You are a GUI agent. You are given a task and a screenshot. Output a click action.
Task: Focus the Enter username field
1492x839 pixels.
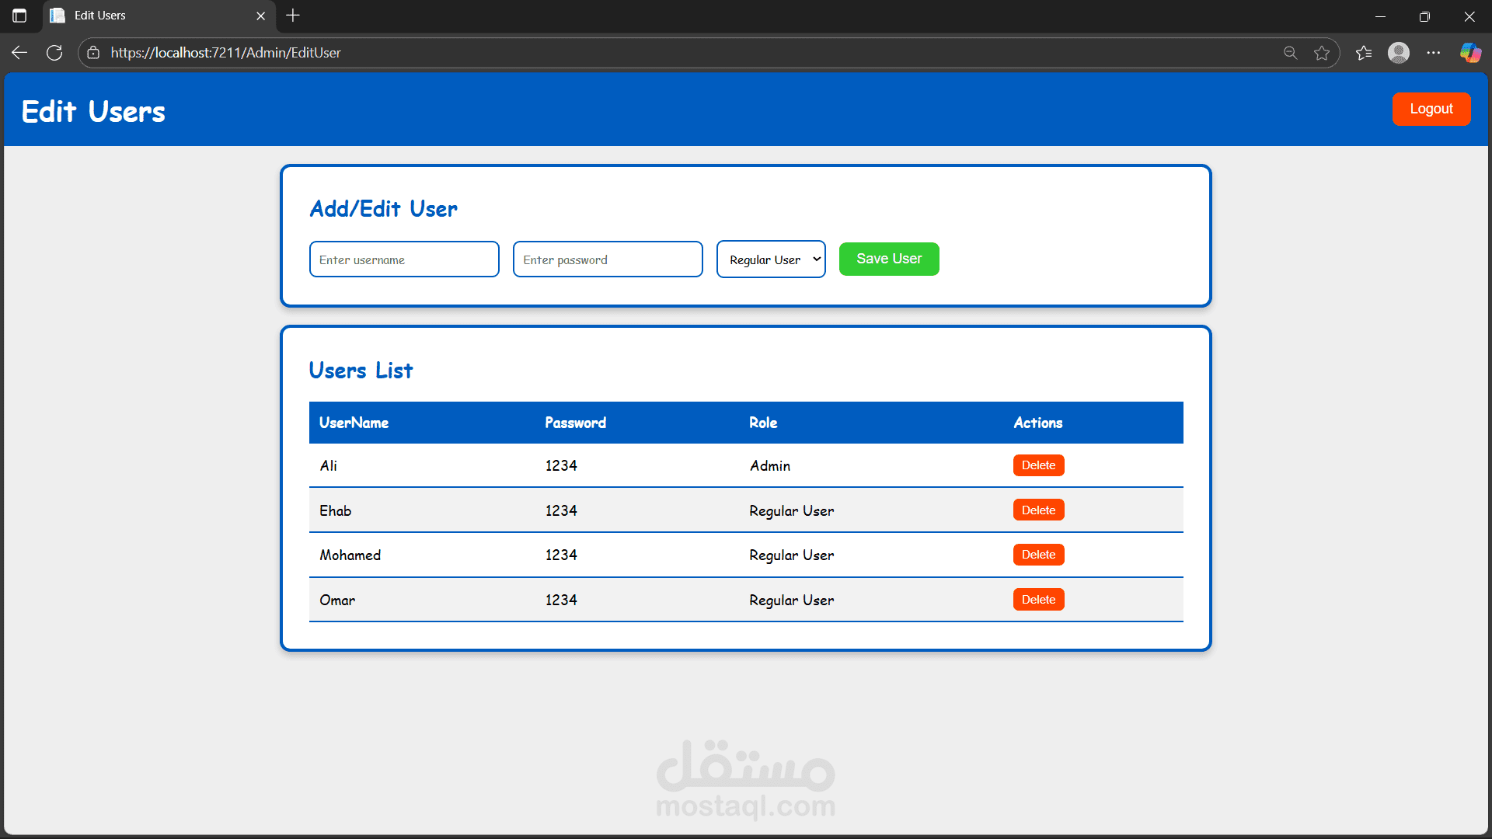coord(404,259)
